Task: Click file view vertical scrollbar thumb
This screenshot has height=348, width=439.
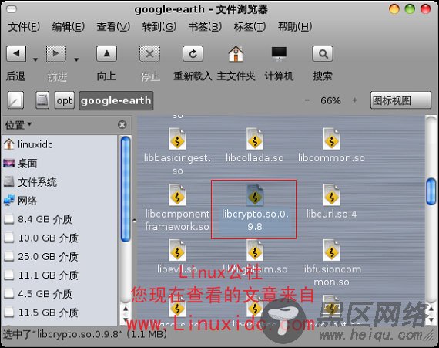Action: pyautogui.click(x=431, y=191)
